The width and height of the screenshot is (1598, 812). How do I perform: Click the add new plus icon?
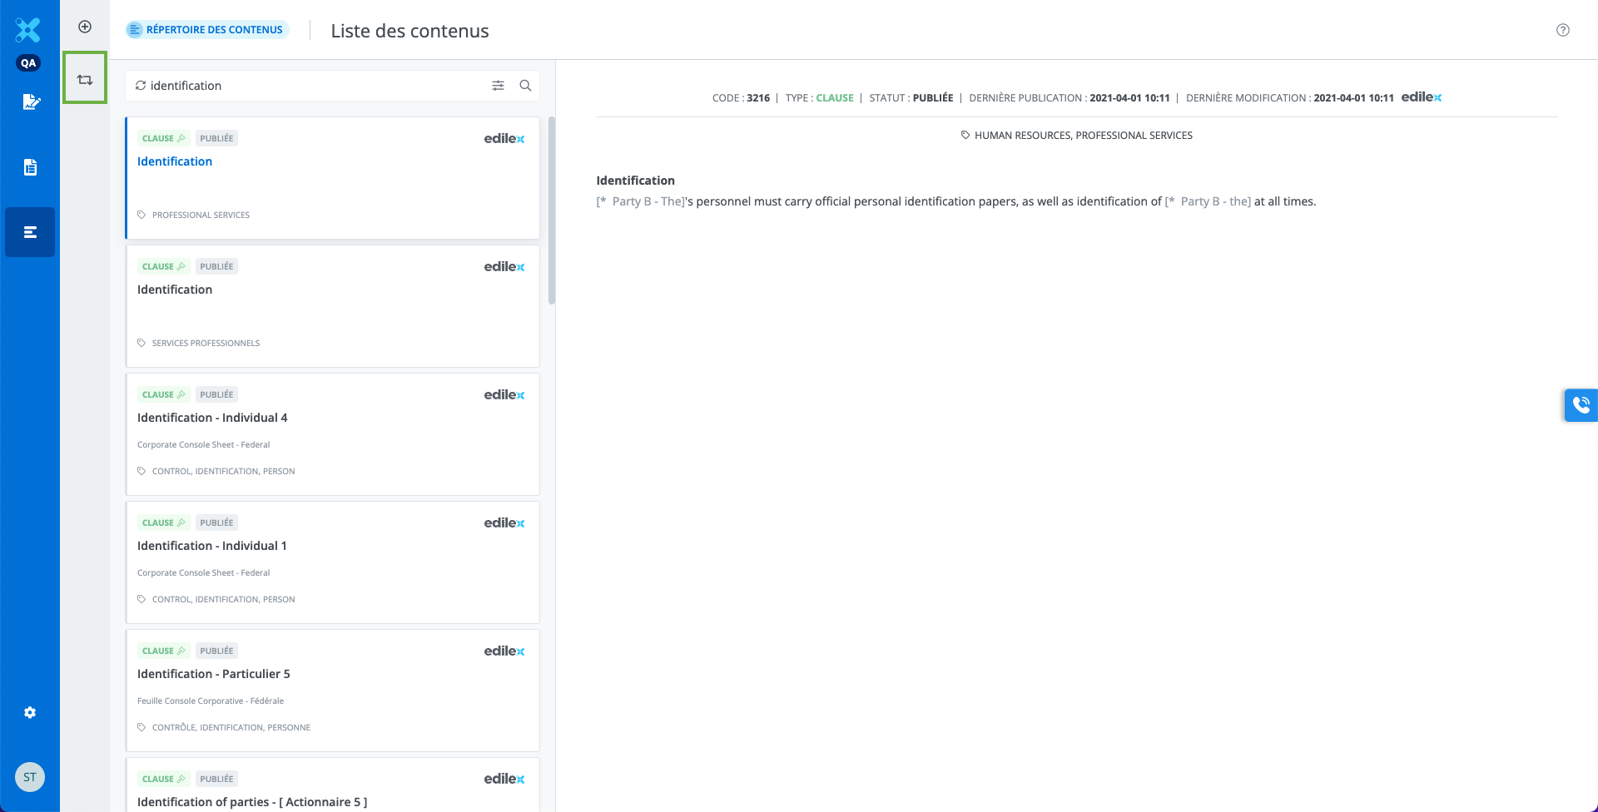point(85,27)
